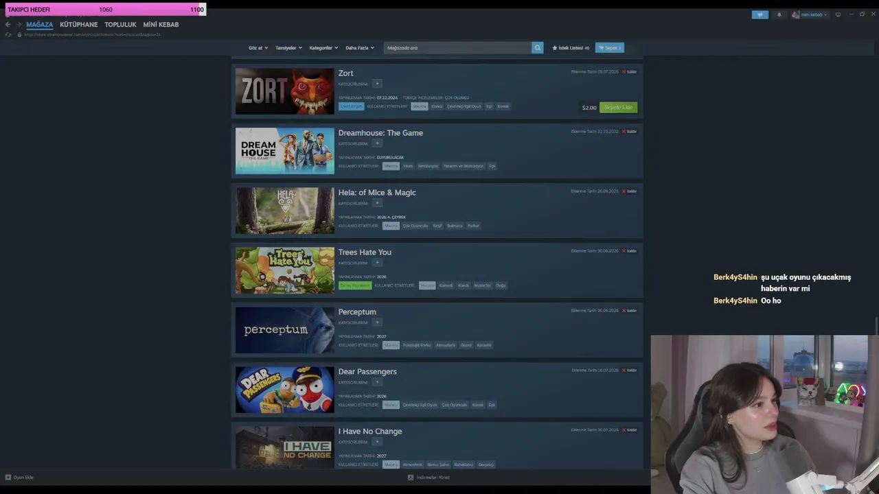Open İstek Listesi wishlist link
This screenshot has width=879, height=494.
coord(571,48)
